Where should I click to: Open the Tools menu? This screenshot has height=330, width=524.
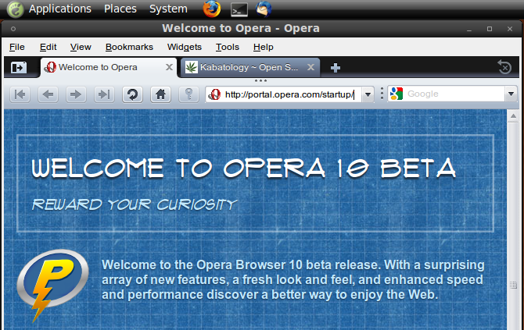(x=228, y=47)
